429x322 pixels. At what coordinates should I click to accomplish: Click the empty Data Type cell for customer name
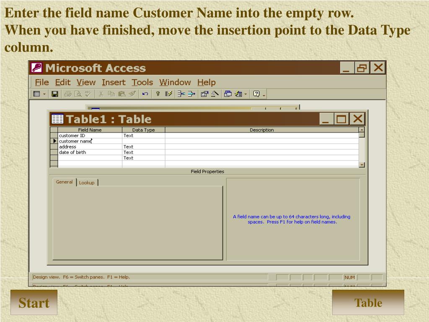click(x=144, y=141)
